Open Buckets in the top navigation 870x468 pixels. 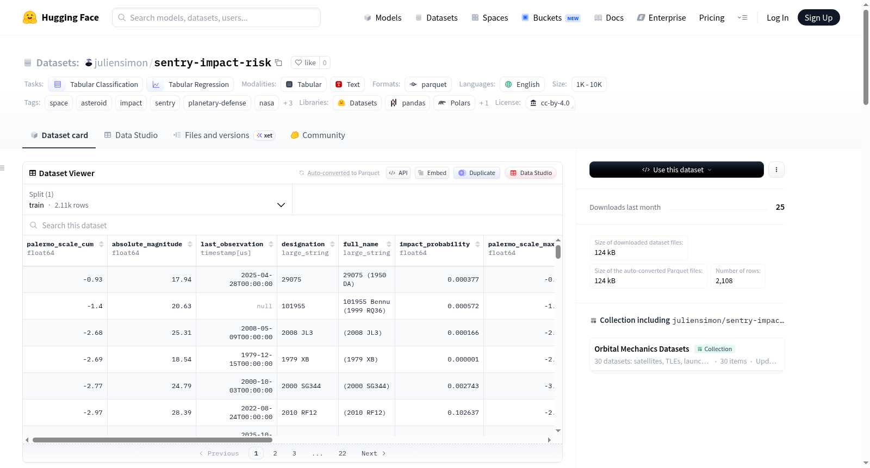551,17
